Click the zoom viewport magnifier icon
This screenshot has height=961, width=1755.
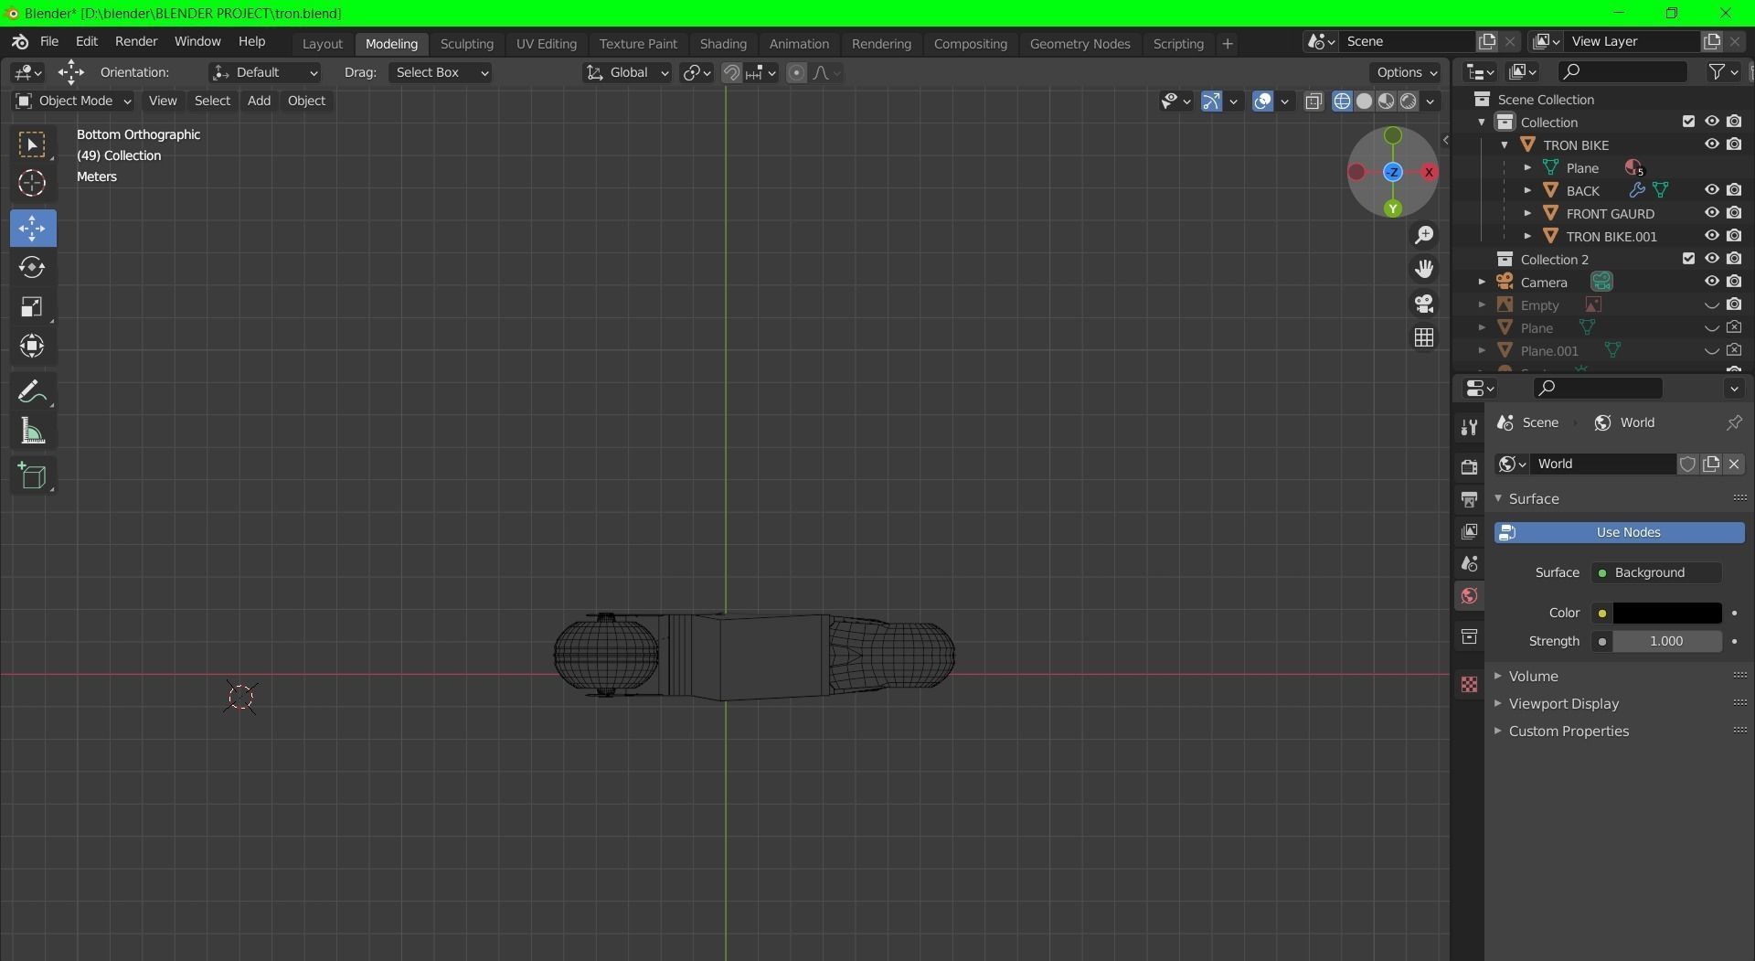tap(1424, 235)
